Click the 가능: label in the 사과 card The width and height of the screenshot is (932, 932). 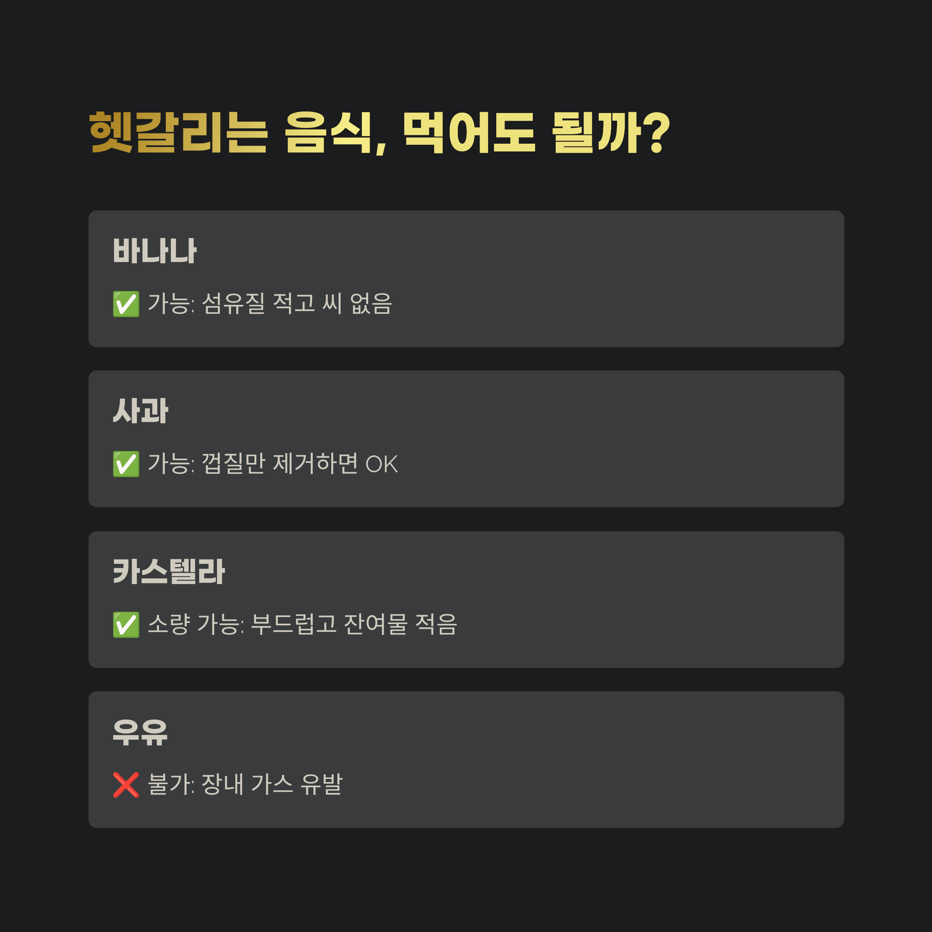(x=171, y=464)
